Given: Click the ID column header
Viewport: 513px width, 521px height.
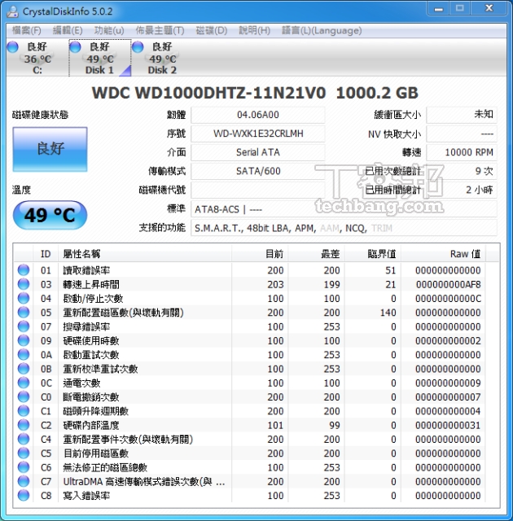Looking at the screenshot, I should (x=46, y=254).
